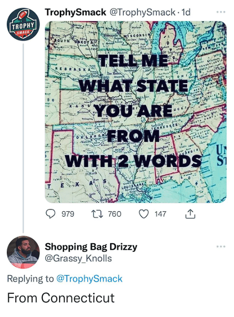The width and height of the screenshot is (234, 317).
Task: Click the thread connector line below avatar
Action: point(23,138)
